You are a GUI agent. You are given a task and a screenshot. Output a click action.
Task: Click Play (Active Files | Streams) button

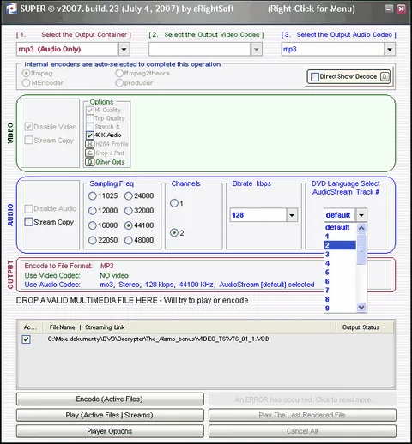click(110, 415)
